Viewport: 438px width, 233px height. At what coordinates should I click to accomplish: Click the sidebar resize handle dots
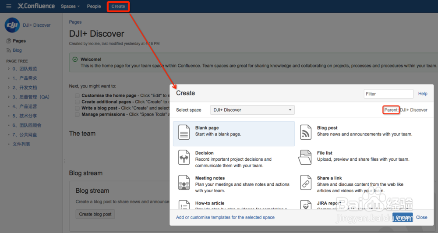click(64, 161)
